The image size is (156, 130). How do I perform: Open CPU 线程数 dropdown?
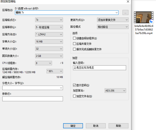pyautogui.click(x=43, y=63)
